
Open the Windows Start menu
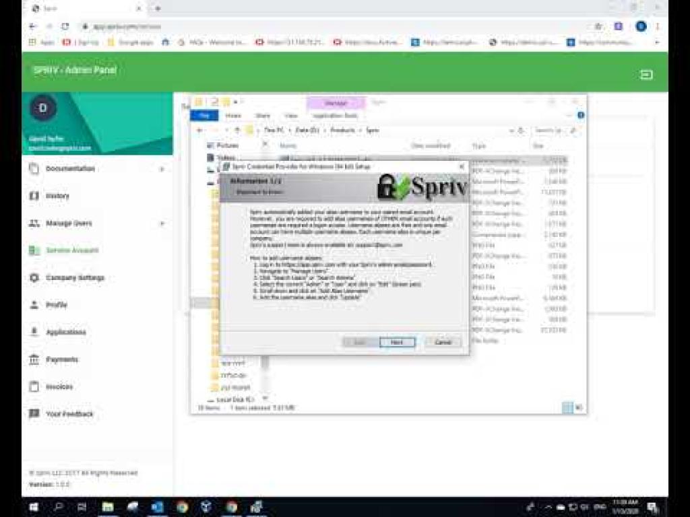(33, 507)
